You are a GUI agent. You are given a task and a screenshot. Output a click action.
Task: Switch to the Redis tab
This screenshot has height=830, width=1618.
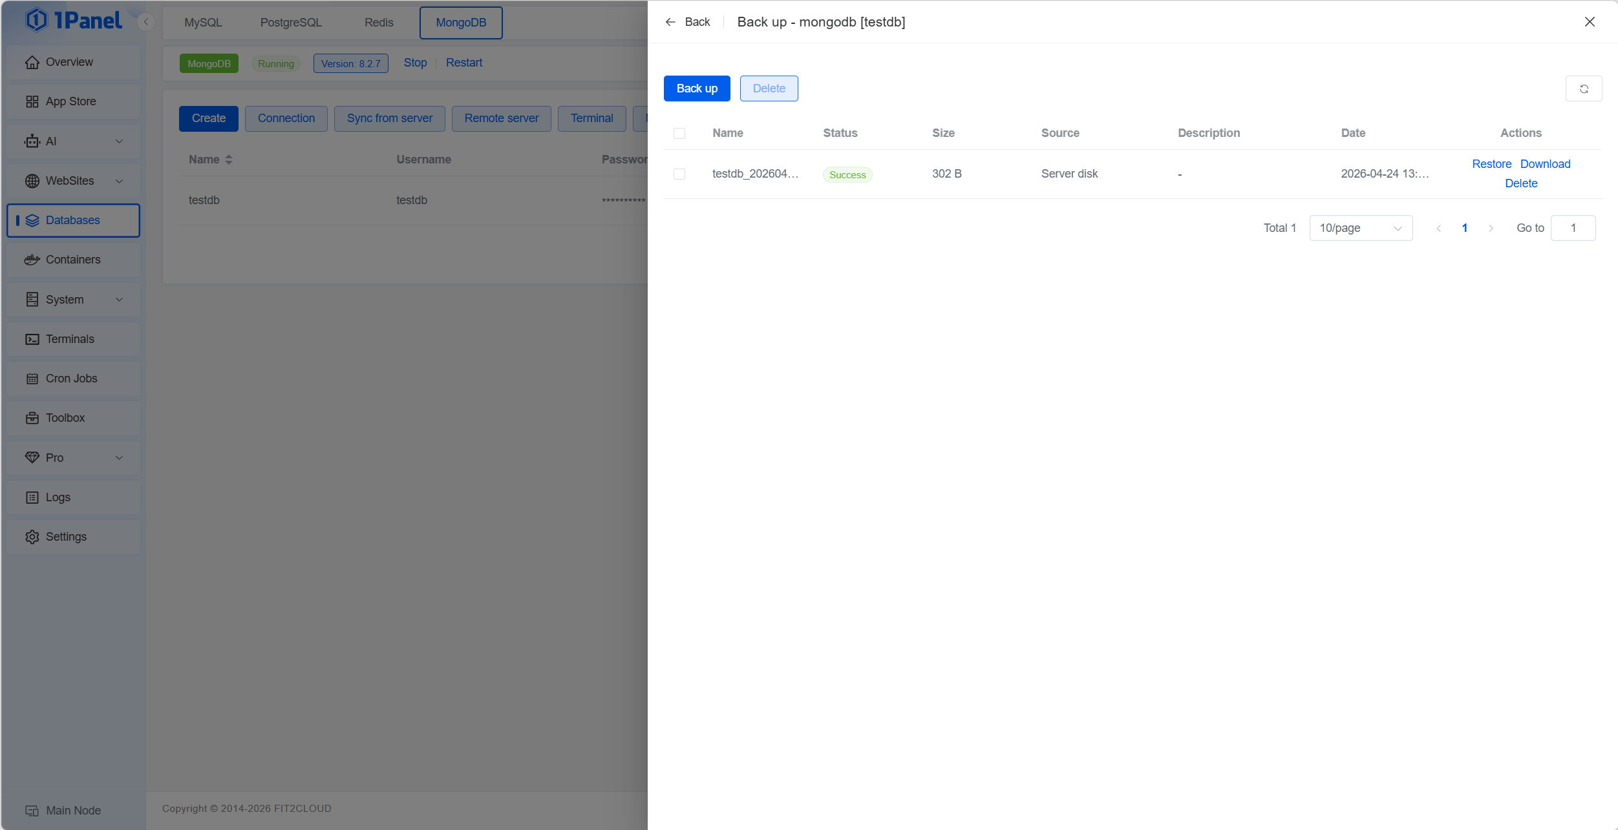coord(379,23)
